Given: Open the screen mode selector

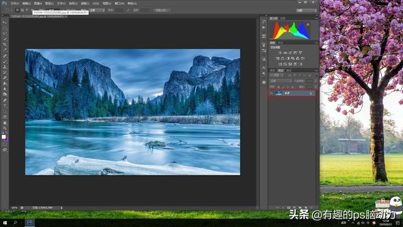Looking at the screenshot, I should coord(4,150).
